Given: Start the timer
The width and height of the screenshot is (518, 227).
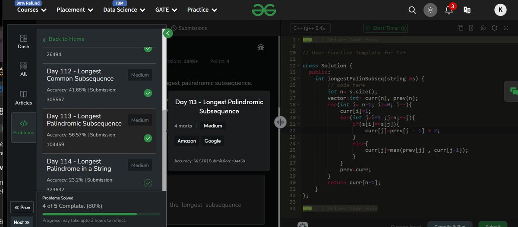Looking at the screenshot, I should 385,28.
